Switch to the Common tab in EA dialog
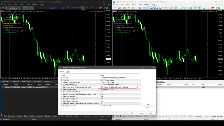 pyautogui.click(x=62, y=71)
